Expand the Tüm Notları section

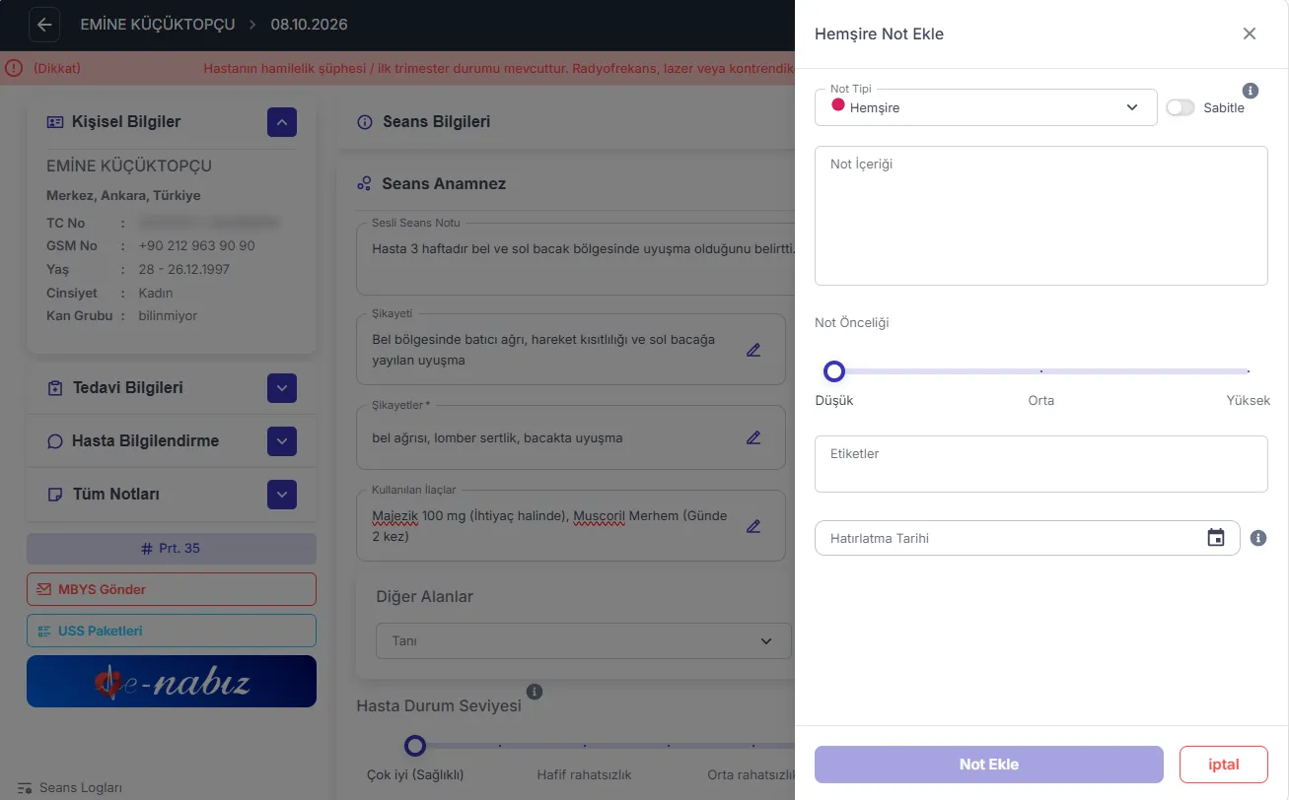[282, 495]
